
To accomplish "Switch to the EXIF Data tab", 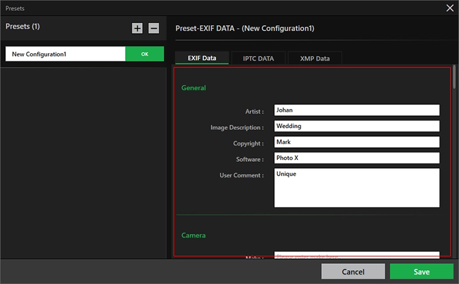I will (x=202, y=58).
